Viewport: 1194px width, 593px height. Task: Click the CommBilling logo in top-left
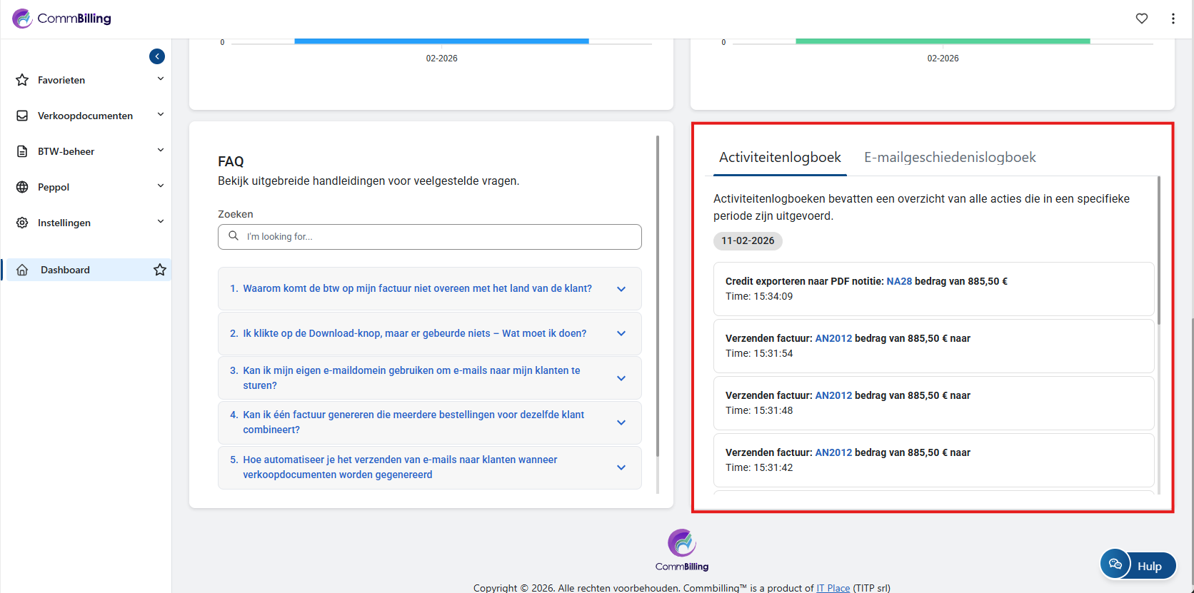[62, 19]
